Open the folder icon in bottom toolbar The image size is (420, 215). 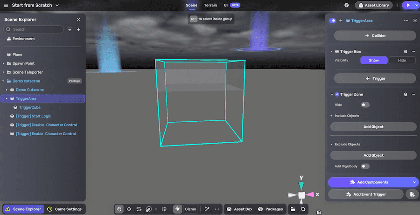tap(293, 209)
